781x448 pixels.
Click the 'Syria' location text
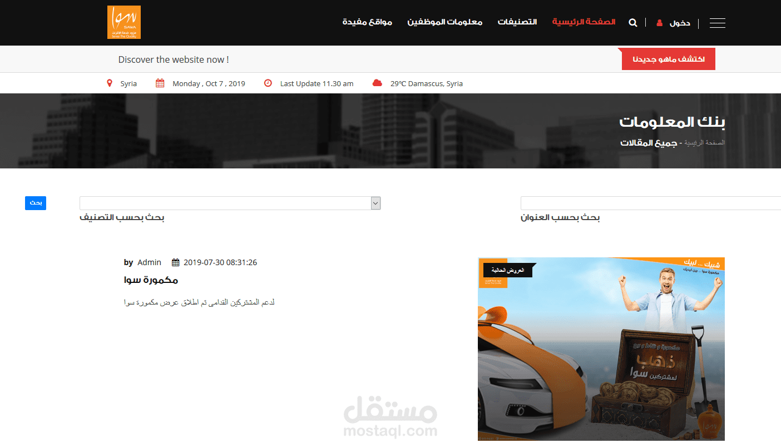point(128,83)
